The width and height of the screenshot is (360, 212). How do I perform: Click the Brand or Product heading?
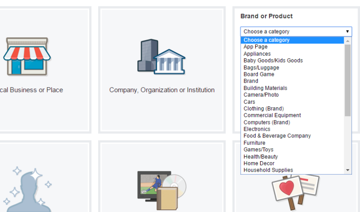click(x=266, y=16)
